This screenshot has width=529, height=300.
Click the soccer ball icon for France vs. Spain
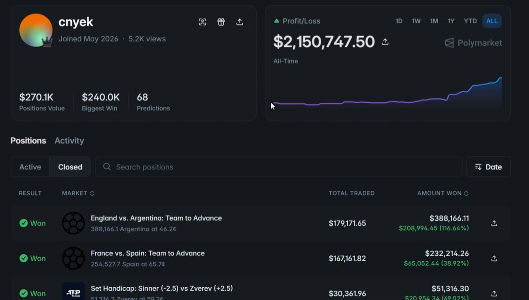(73, 258)
